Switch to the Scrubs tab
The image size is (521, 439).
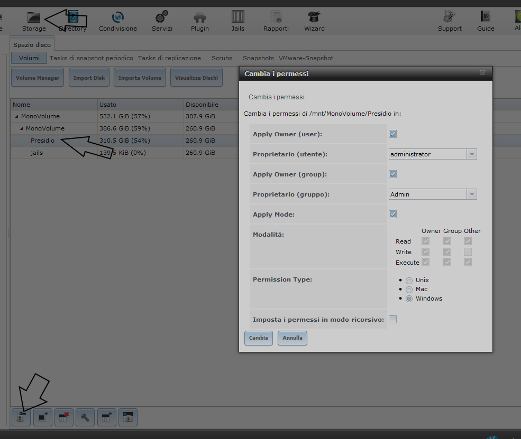pos(222,58)
